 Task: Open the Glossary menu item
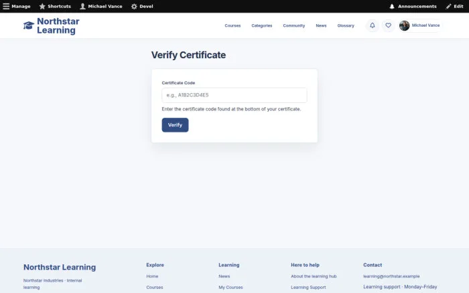tap(346, 25)
